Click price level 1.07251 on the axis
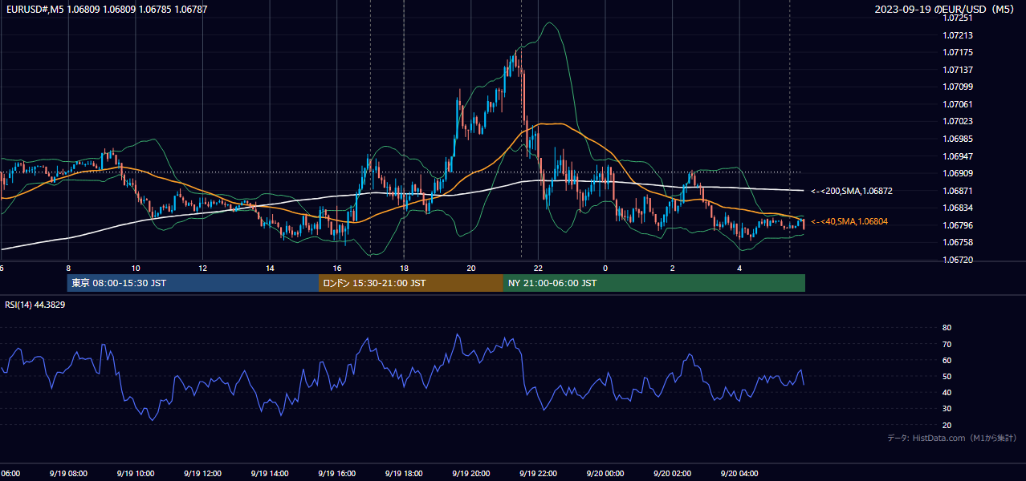The height and width of the screenshot is (481, 1026). [x=957, y=18]
